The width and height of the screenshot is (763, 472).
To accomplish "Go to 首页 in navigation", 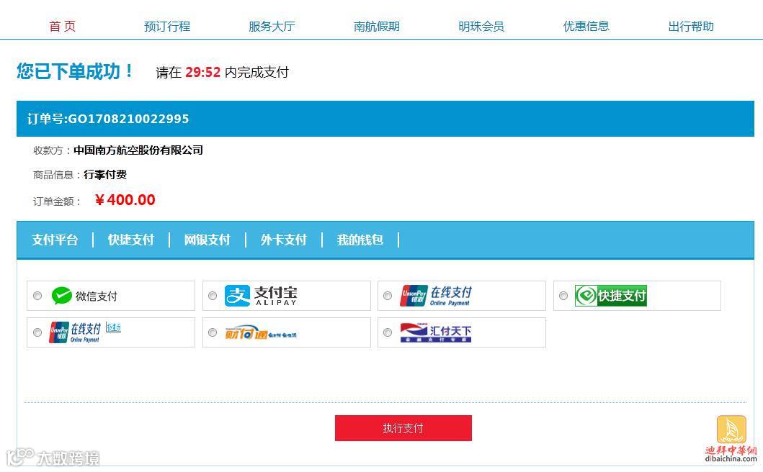I will click(x=62, y=26).
